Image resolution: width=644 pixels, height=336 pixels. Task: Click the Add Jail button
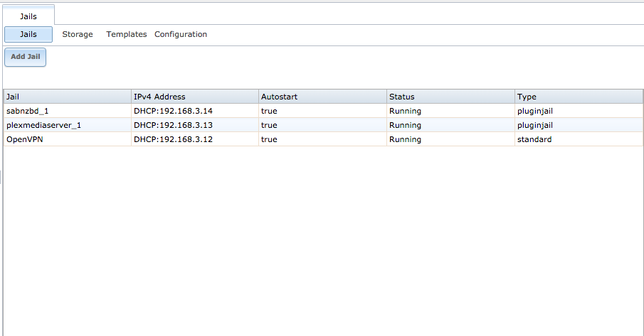(25, 57)
